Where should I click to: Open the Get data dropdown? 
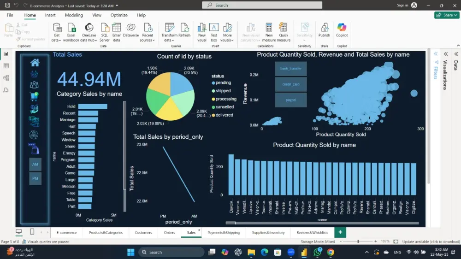[x=56, y=32]
